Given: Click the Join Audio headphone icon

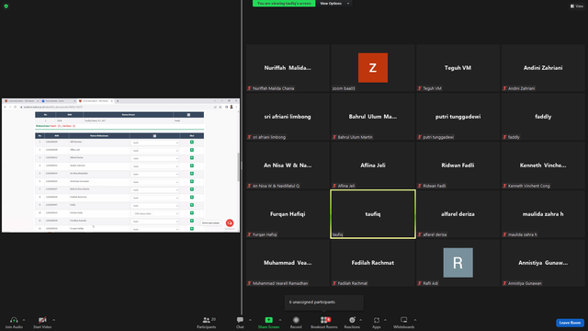Looking at the screenshot, I should [x=14, y=320].
